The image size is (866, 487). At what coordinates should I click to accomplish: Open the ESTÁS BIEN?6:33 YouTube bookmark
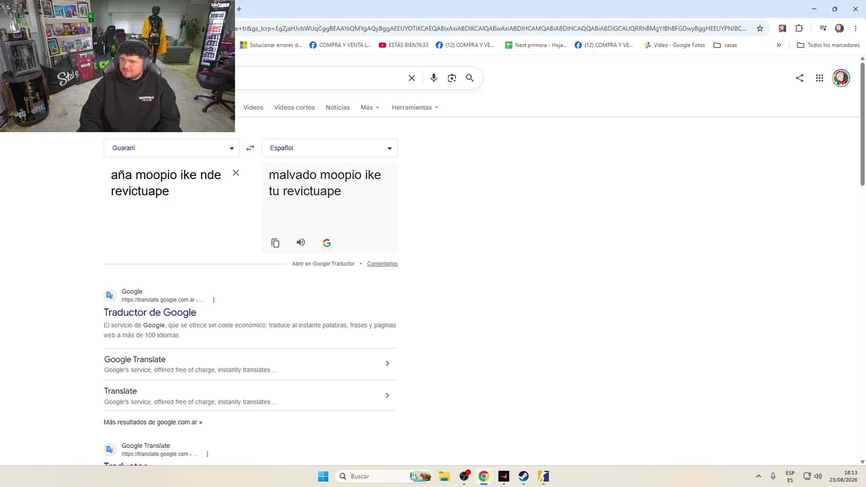tap(404, 45)
